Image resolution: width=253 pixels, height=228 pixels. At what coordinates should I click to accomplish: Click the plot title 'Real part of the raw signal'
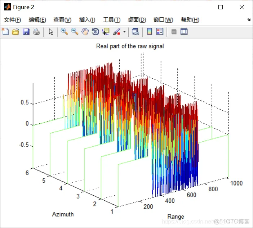pos(130,46)
